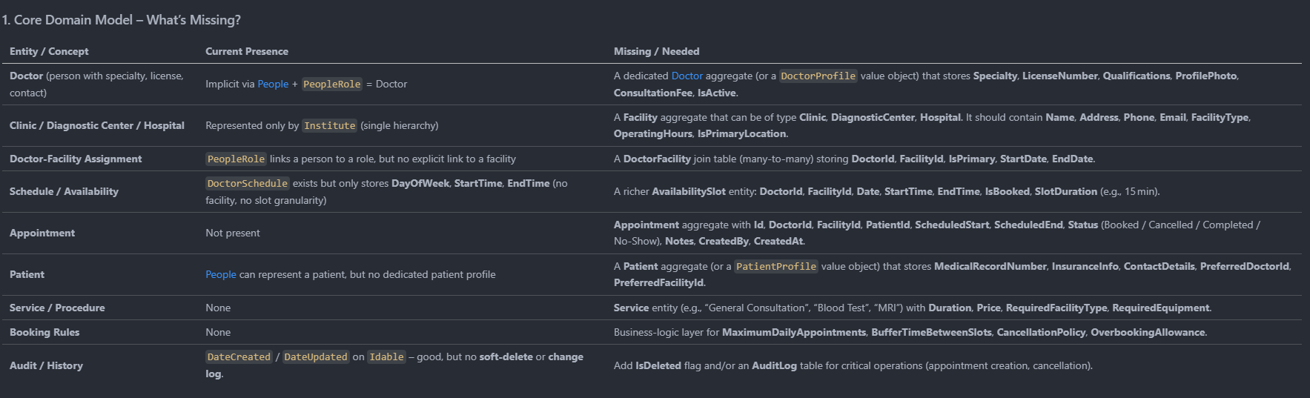
Task: Select the Institute code tag
Action: click(x=329, y=126)
